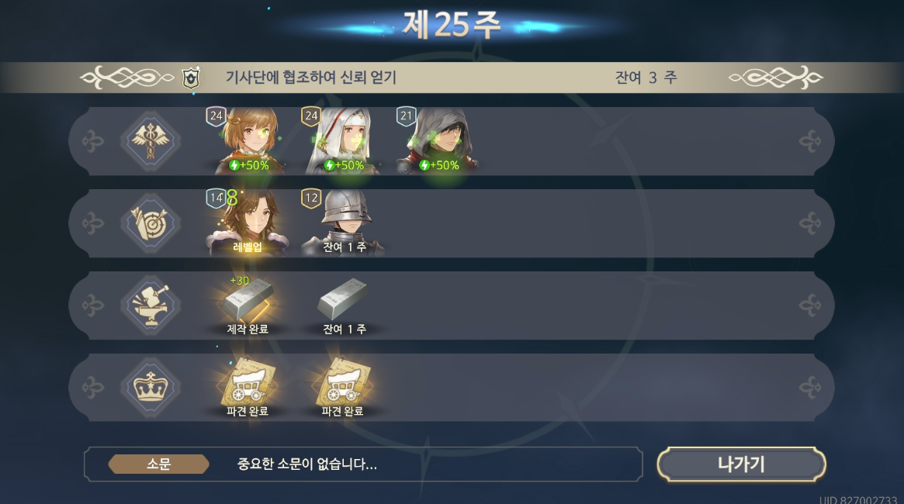The image size is (904, 504).
Task: Click the 제25주 week title header
Action: (452, 26)
